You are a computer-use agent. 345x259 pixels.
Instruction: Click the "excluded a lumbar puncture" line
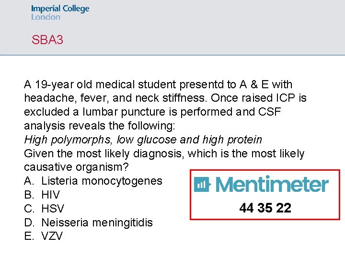[x=152, y=112]
